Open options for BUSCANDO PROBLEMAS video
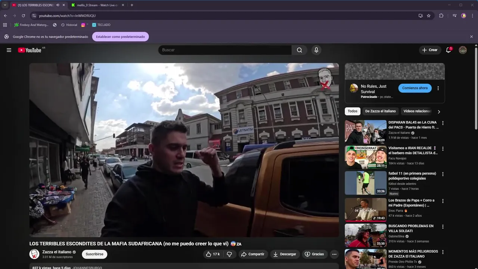The width and height of the screenshot is (478, 269). click(x=443, y=226)
